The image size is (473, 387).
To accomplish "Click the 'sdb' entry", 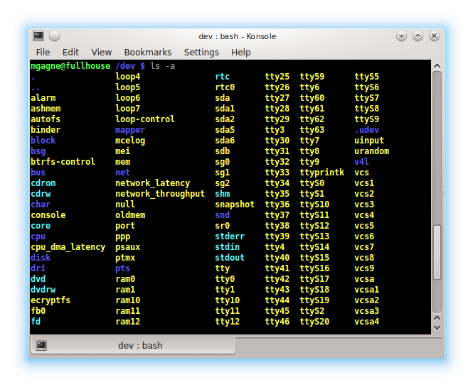I will pyautogui.click(x=223, y=151).
